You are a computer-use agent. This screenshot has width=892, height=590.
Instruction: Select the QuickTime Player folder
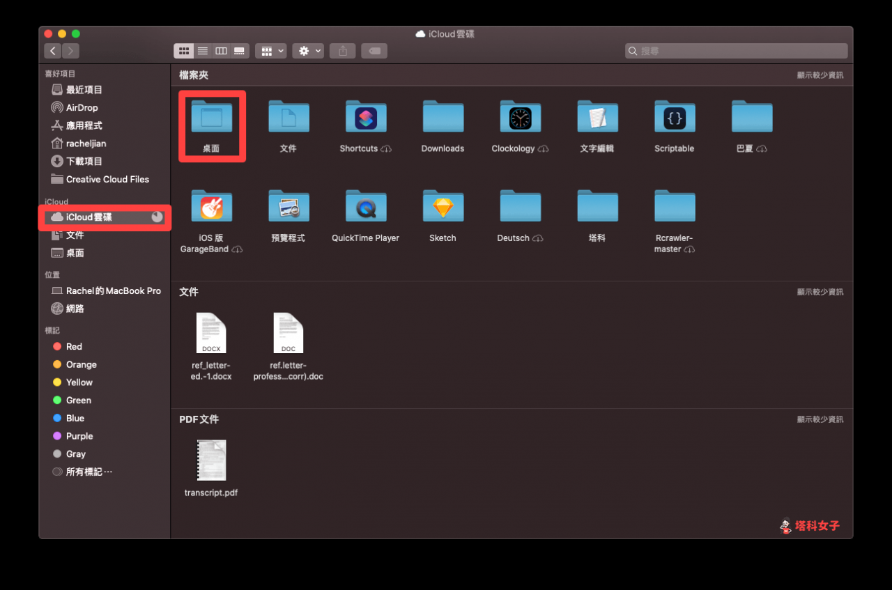coord(366,205)
